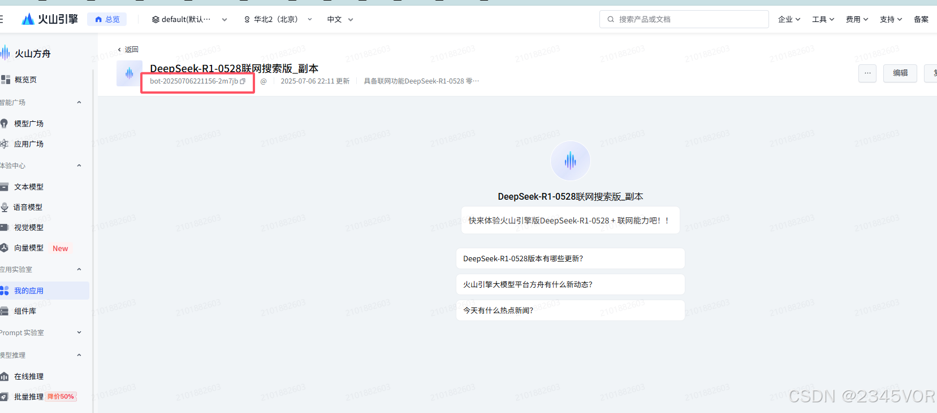Copy the bot ID with copy icon

click(243, 81)
